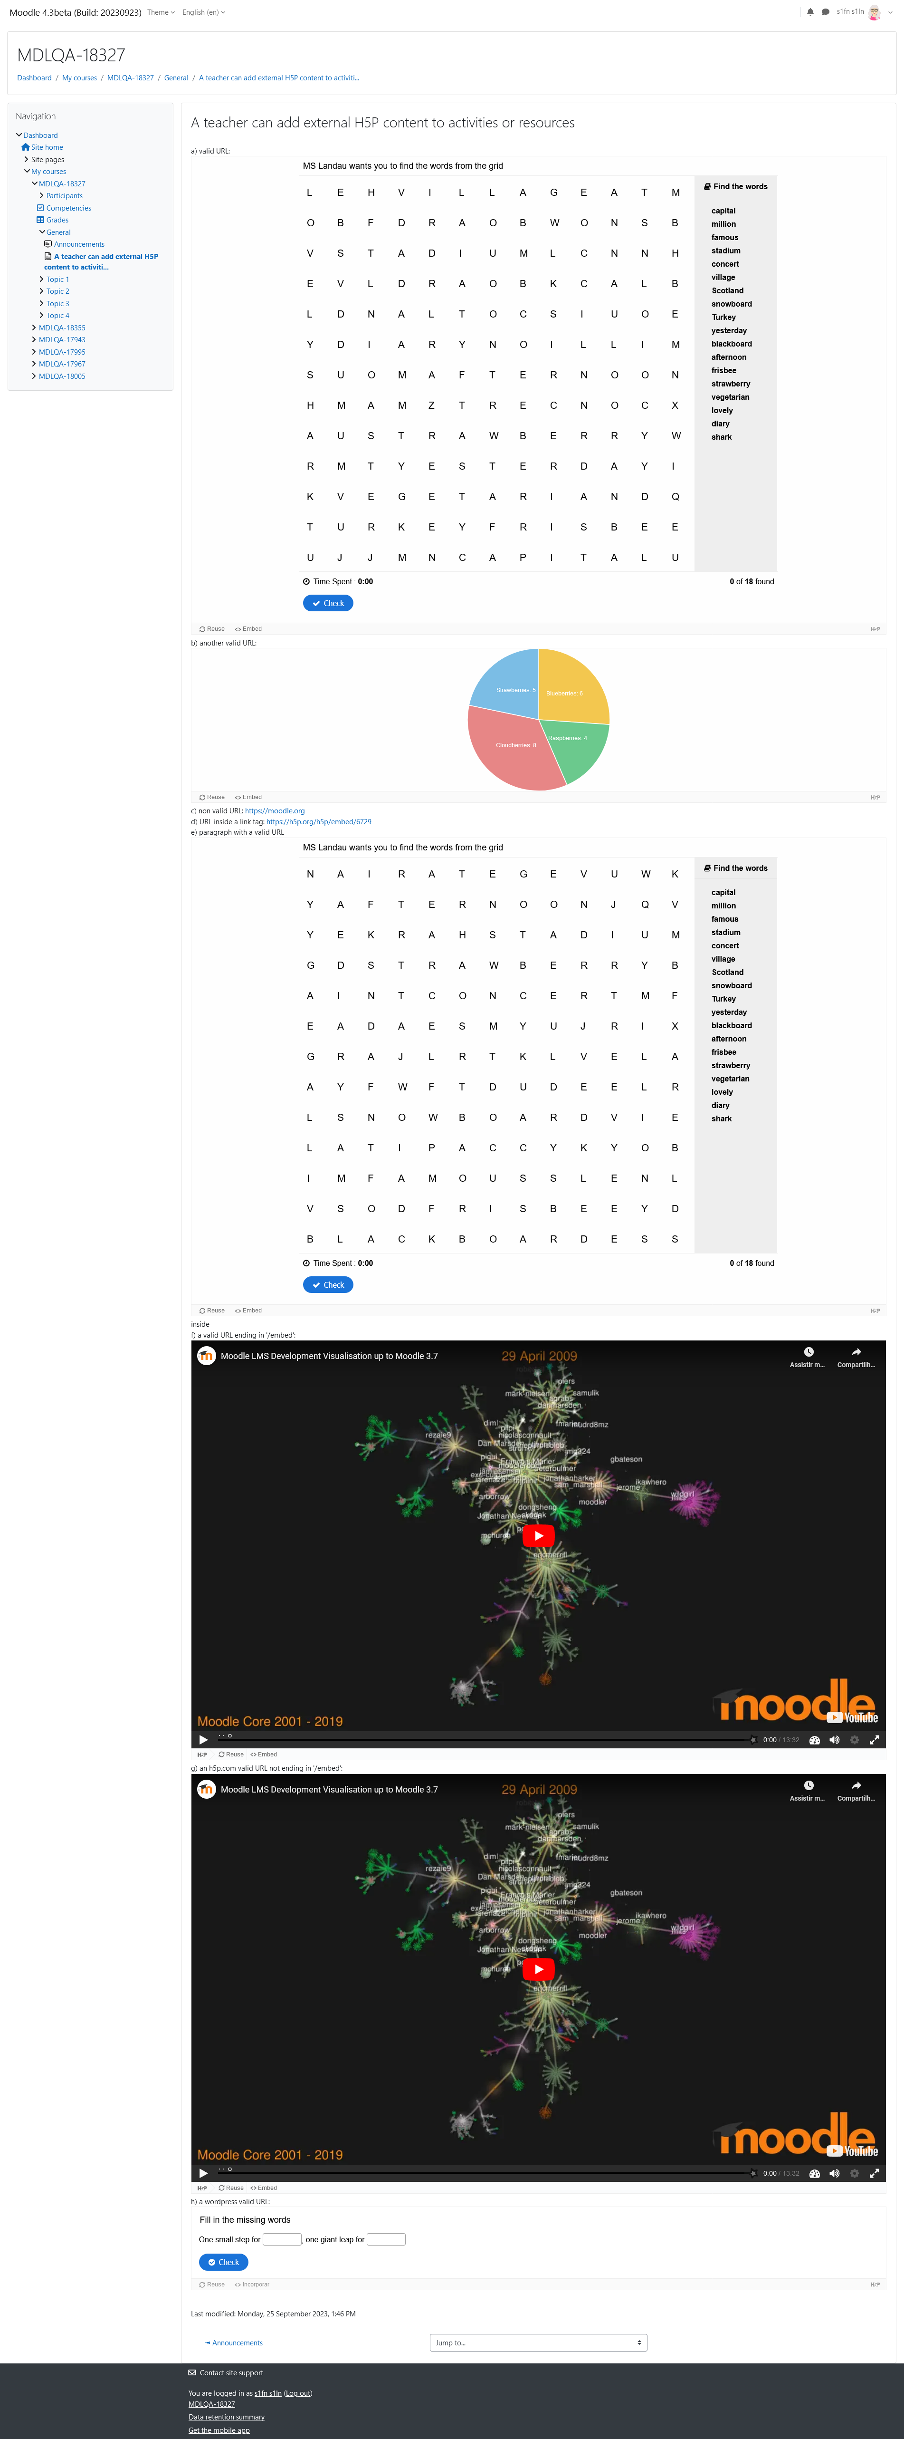
Task: Click the YouTube logo on video f)
Action: click(853, 1717)
